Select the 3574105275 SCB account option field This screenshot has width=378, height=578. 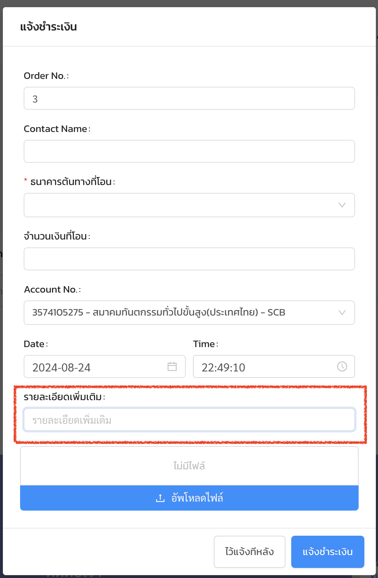pyautogui.click(x=189, y=313)
